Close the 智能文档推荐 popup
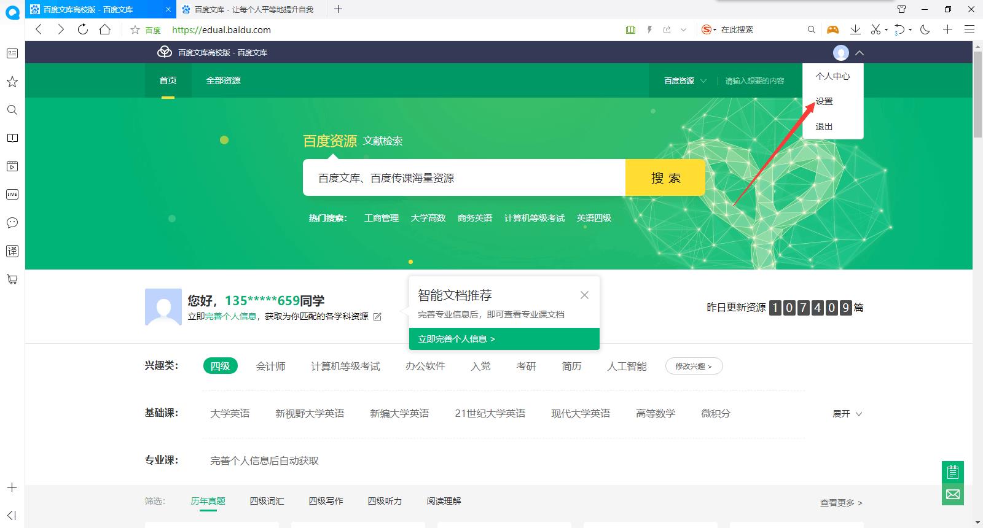983x528 pixels. pos(584,295)
